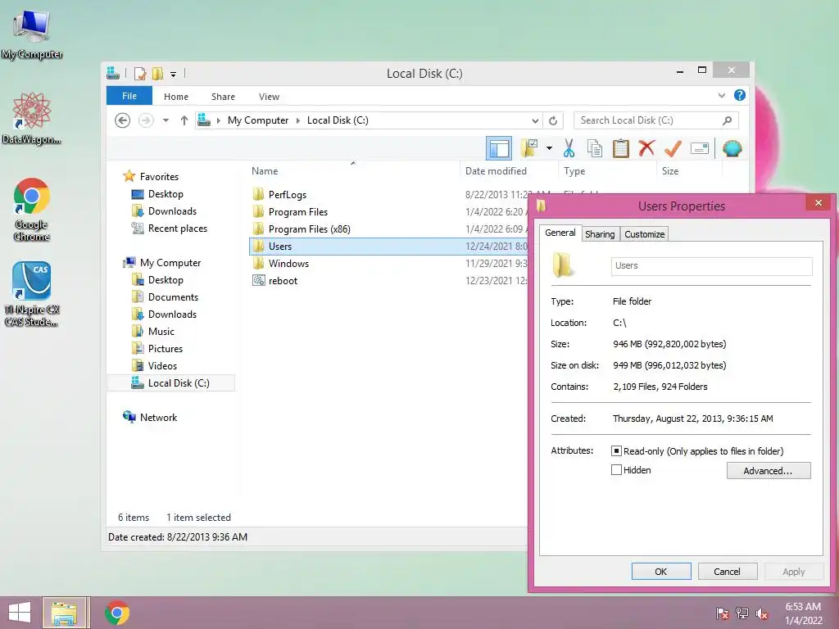This screenshot has height=629, width=839.
Task: Open the folder options dropdown arrow
Action: (x=549, y=148)
